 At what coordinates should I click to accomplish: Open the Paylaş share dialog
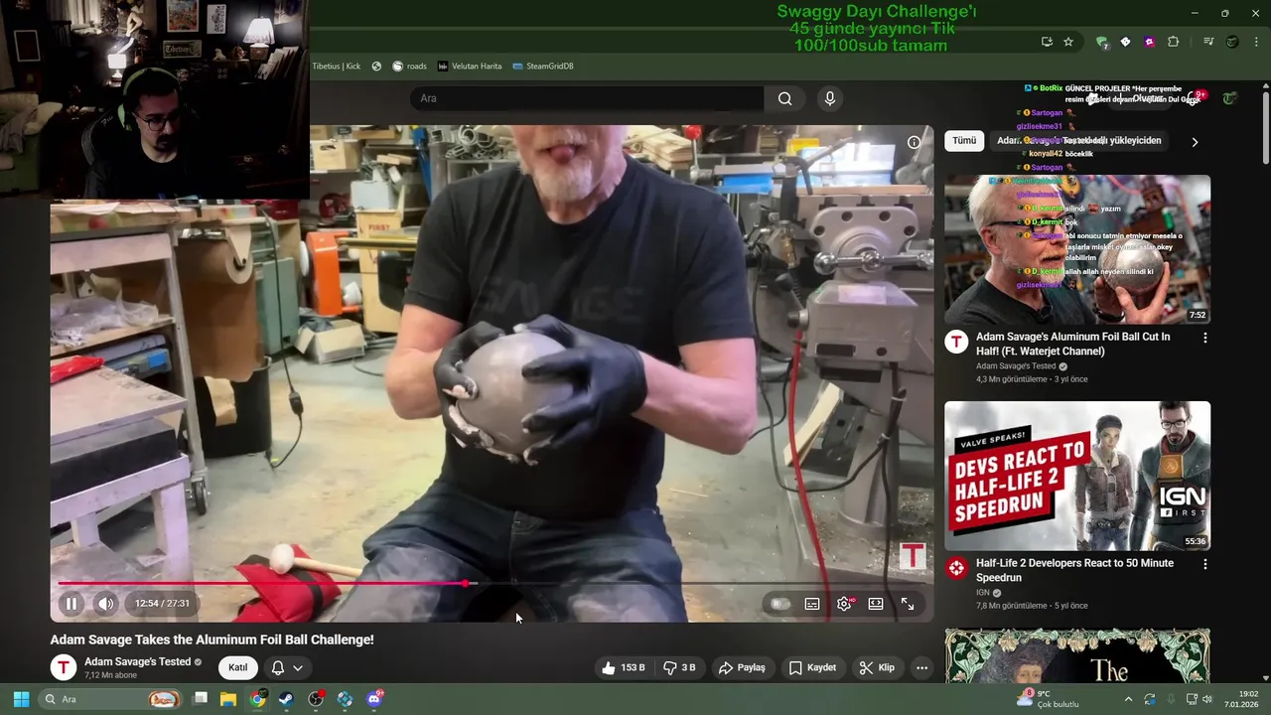(x=742, y=667)
